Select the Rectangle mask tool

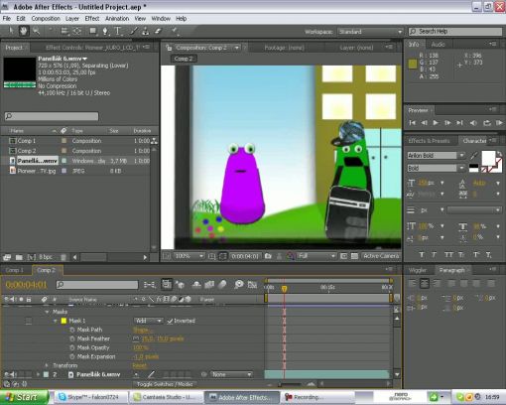click(x=93, y=31)
